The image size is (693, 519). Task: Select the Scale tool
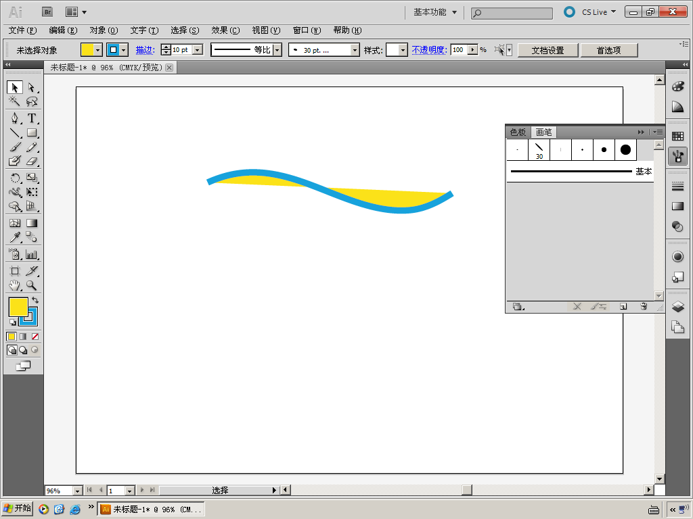click(x=31, y=178)
